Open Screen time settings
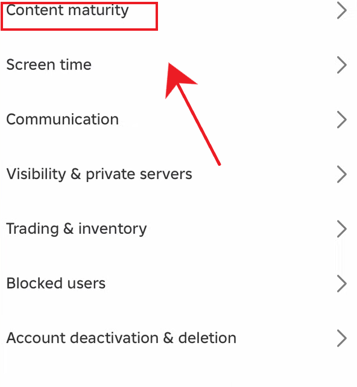This screenshot has width=357, height=387. point(178,65)
